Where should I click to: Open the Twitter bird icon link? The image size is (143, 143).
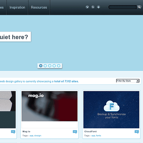87,7
